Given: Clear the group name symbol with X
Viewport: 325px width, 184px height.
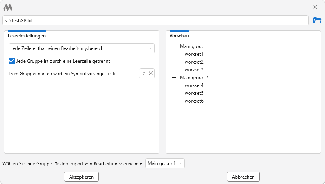Looking at the screenshot, I should click(x=151, y=73).
